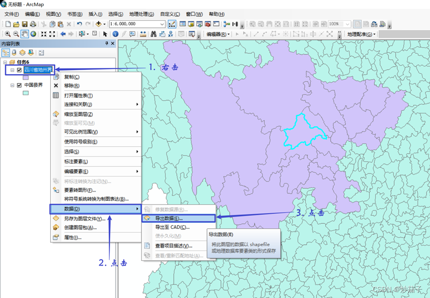Click the teal 中国县界 symbol swatch
This screenshot has width=430, height=298.
click(x=25, y=93)
